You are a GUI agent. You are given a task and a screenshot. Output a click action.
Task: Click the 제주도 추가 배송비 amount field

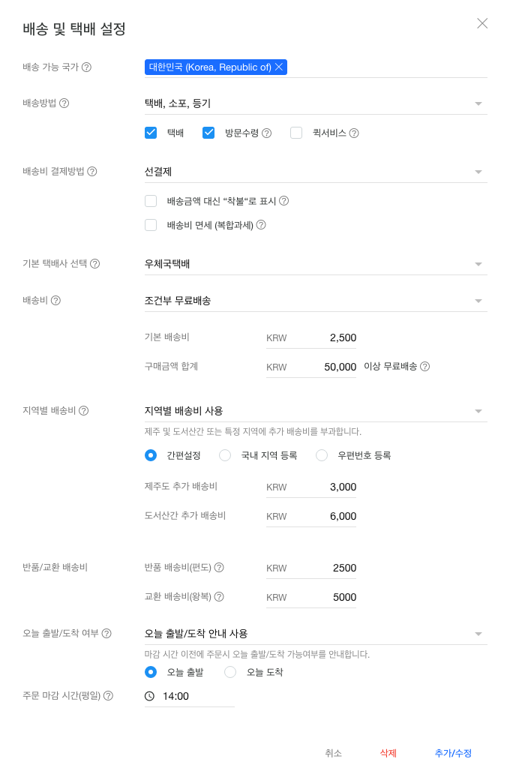click(311, 487)
